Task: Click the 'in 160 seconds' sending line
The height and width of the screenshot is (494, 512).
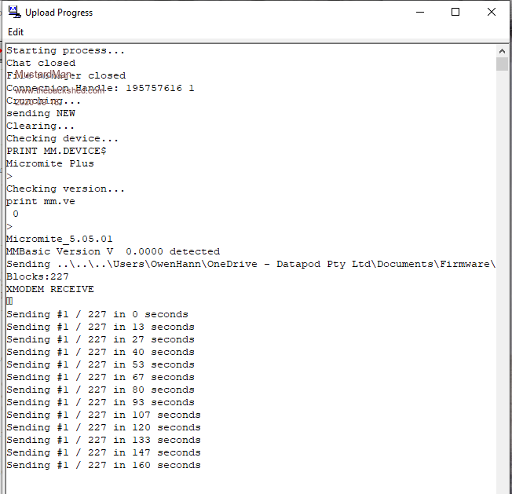Action: tap(103, 465)
